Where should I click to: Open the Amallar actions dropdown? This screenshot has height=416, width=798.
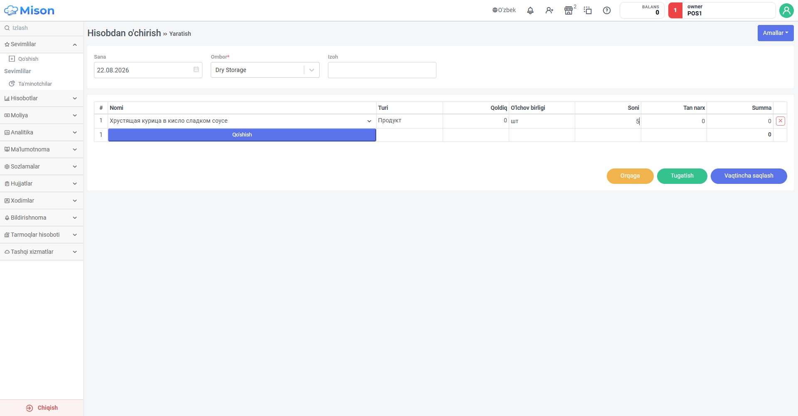tap(775, 33)
